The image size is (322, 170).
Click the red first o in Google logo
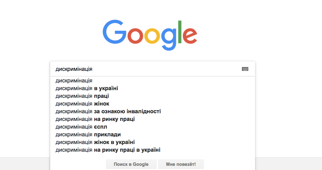tap(135, 36)
